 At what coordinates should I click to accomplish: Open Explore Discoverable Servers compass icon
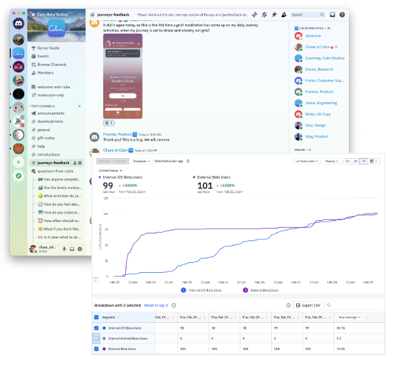click(x=18, y=176)
